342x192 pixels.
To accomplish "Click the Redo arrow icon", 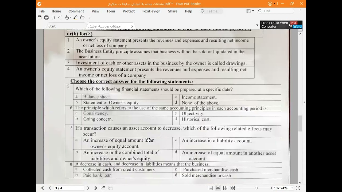I will [60, 18].
